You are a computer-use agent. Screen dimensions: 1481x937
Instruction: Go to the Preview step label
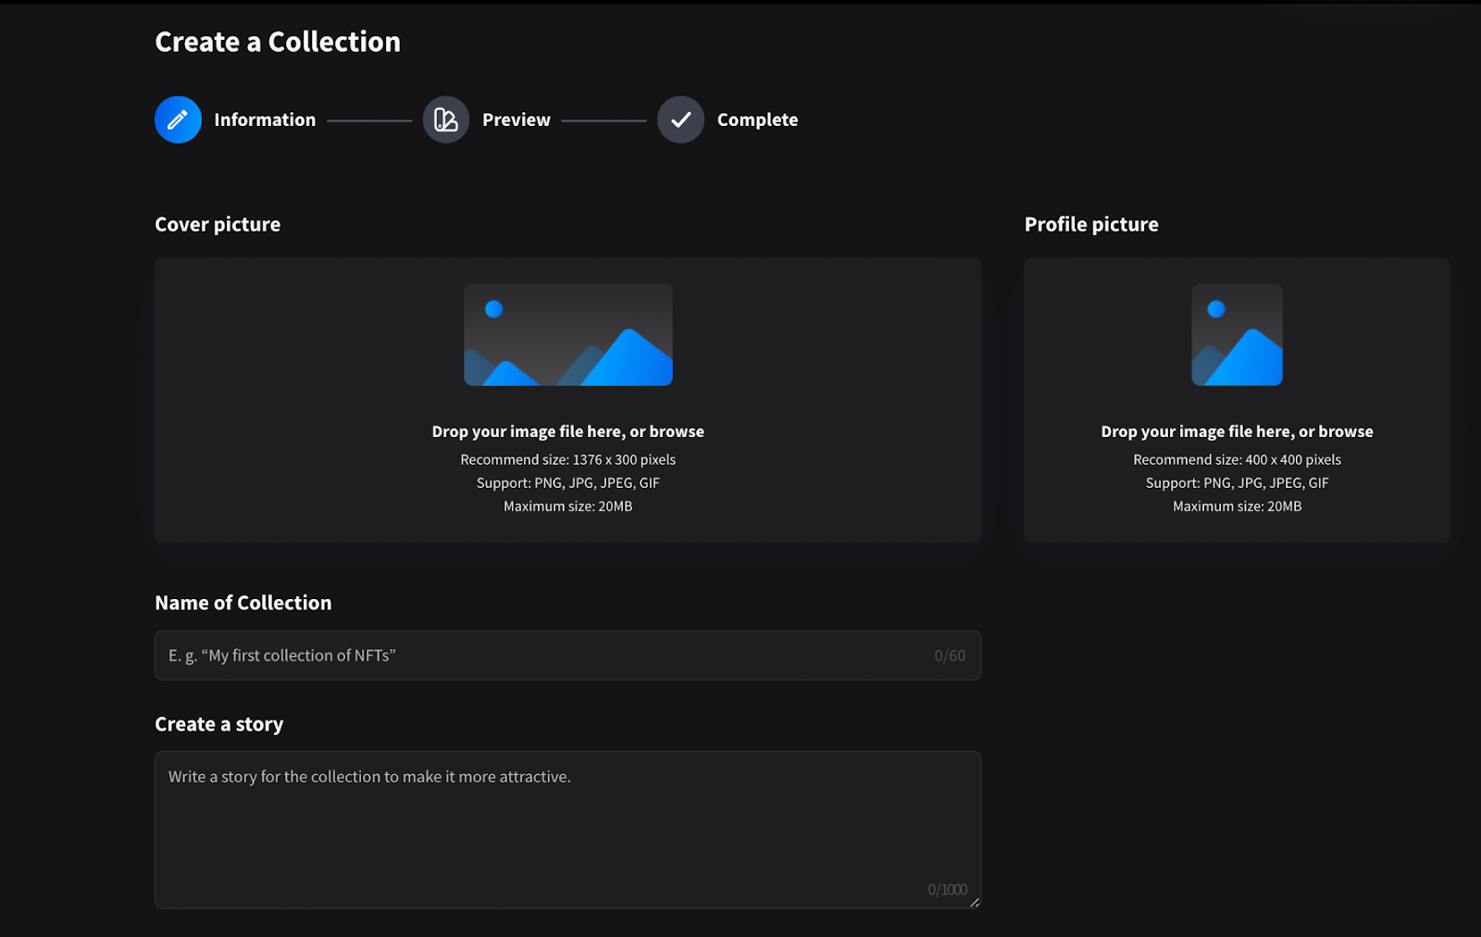click(x=516, y=119)
